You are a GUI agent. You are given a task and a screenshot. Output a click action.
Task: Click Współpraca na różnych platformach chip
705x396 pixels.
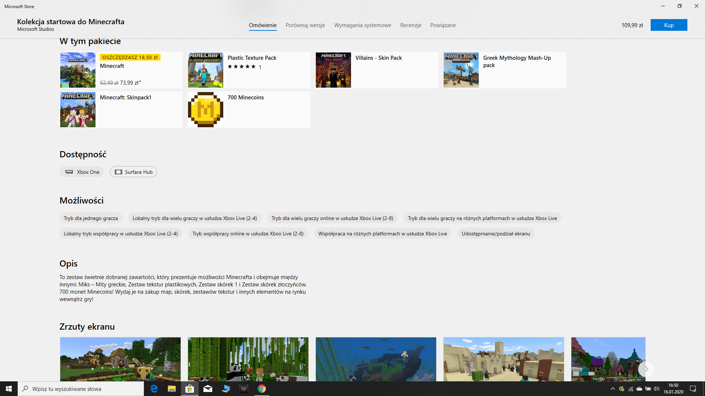[x=383, y=234]
